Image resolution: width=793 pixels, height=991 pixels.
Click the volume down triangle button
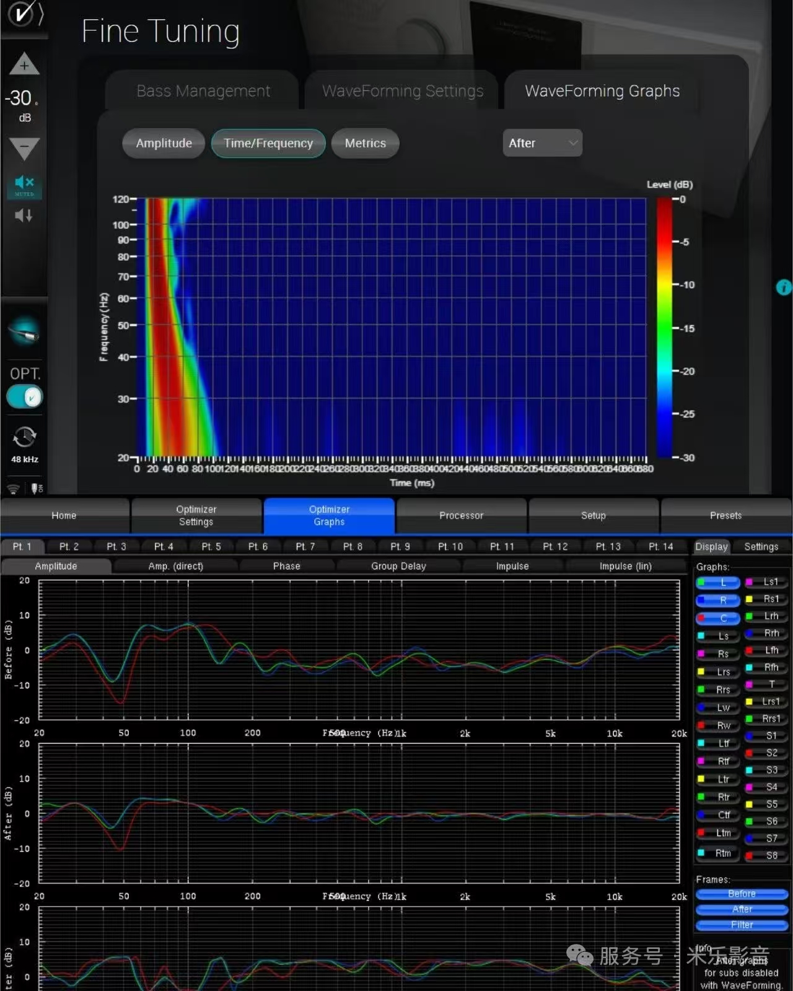pyautogui.click(x=24, y=149)
